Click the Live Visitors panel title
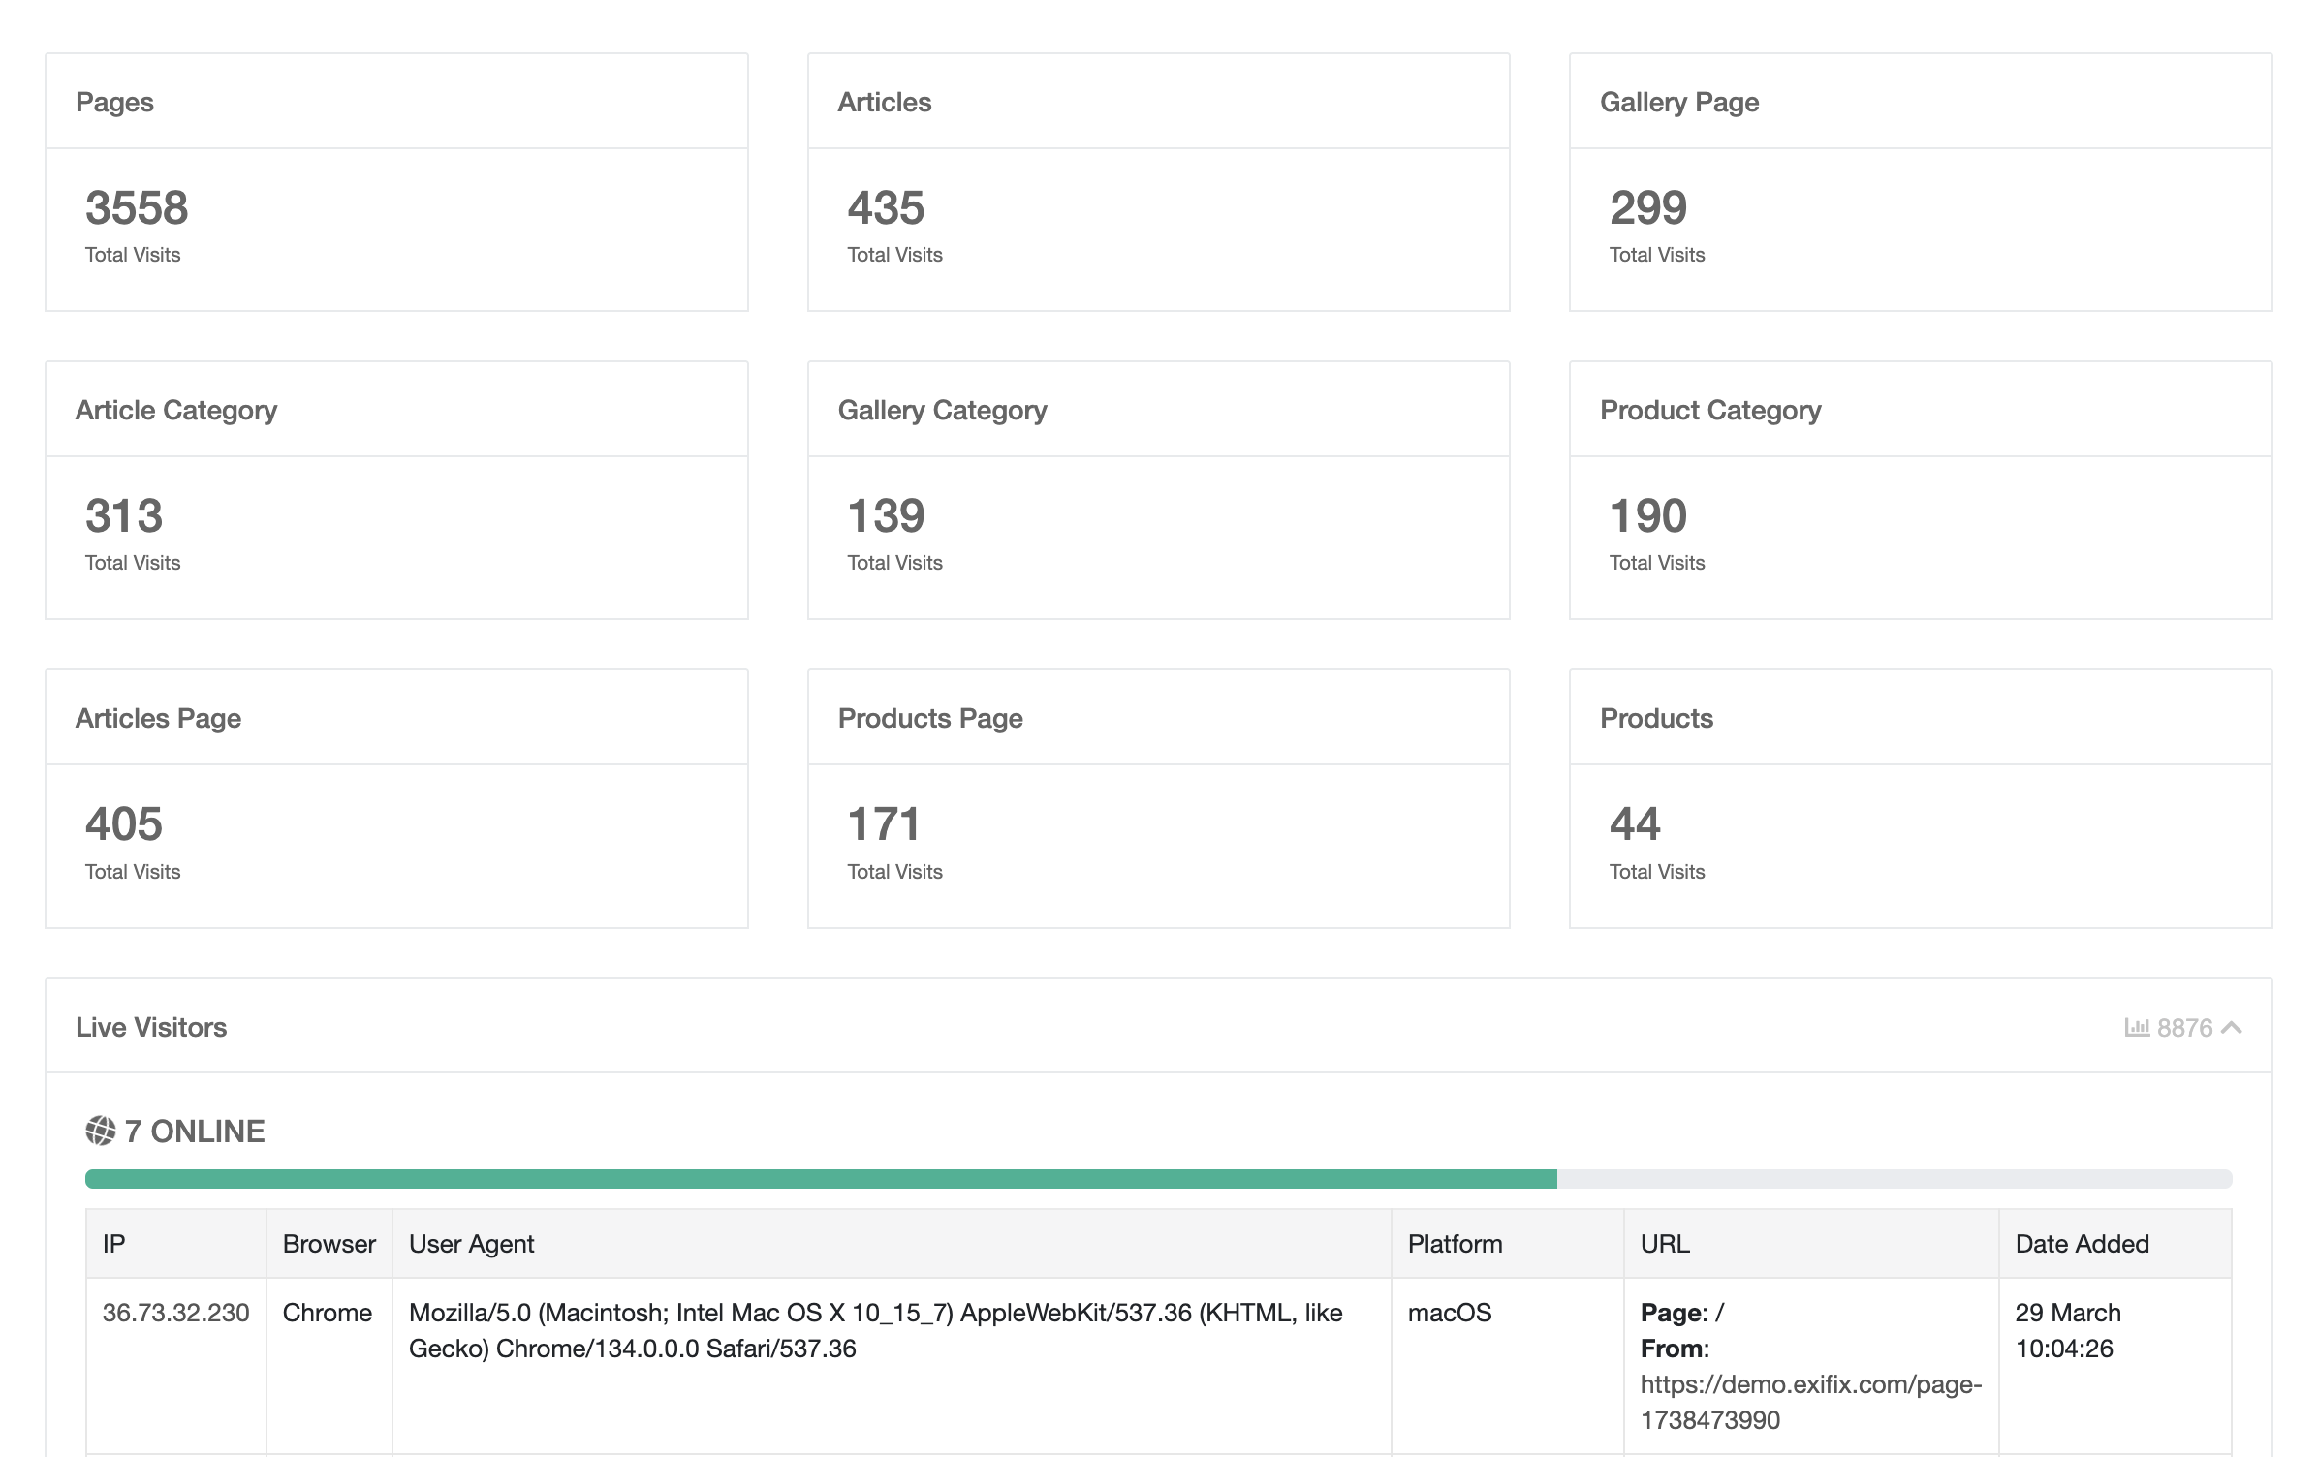 point(151,1027)
